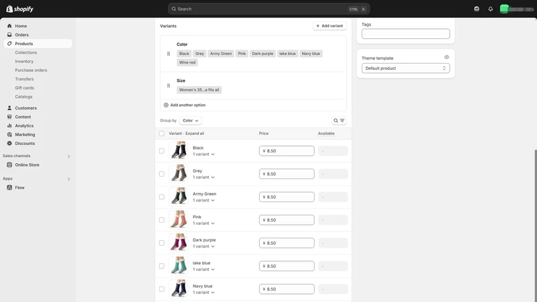Click the Customers person icon
This screenshot has height=302, width=537.
point(9,108)
